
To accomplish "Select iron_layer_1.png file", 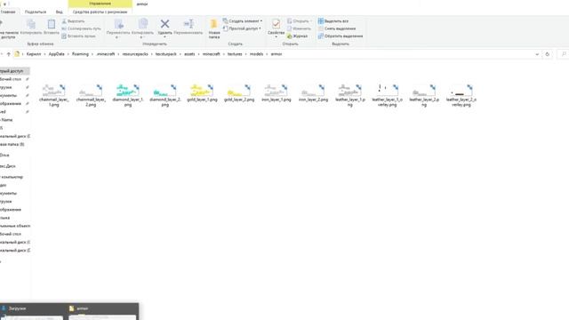I will (x=276, y=92).
